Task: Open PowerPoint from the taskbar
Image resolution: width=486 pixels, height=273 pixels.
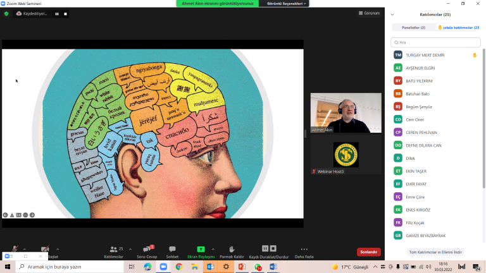Action: [x=242, y=267]
